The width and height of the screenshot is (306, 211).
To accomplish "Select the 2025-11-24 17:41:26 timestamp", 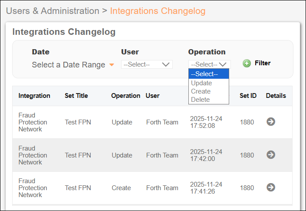I will 206,188.
